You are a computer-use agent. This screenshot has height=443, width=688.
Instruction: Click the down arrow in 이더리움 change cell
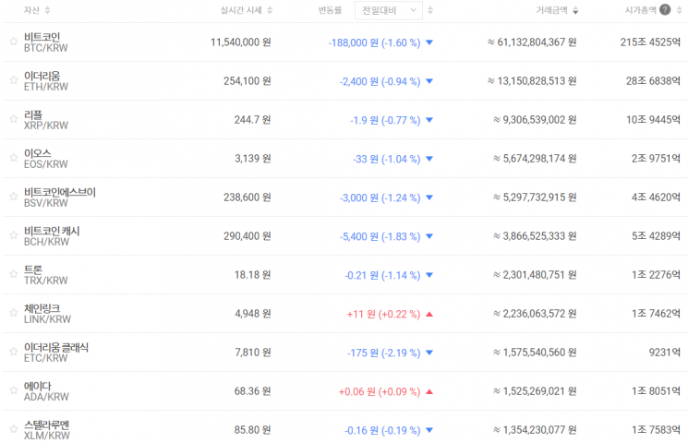pos(429,81)
